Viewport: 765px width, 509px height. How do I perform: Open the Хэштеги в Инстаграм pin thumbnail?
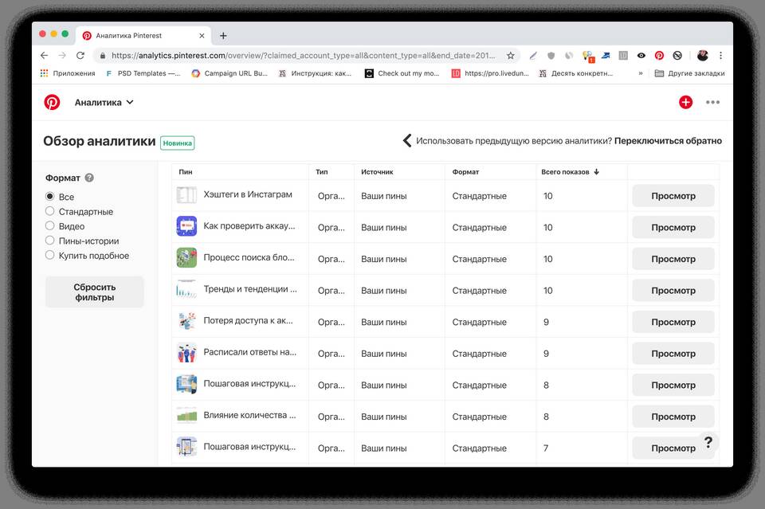(186, 195)
